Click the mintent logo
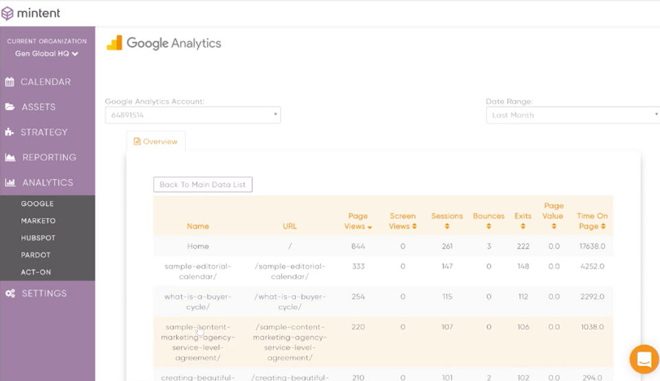Viewport: 660px width, 381px height. (31, 13)
